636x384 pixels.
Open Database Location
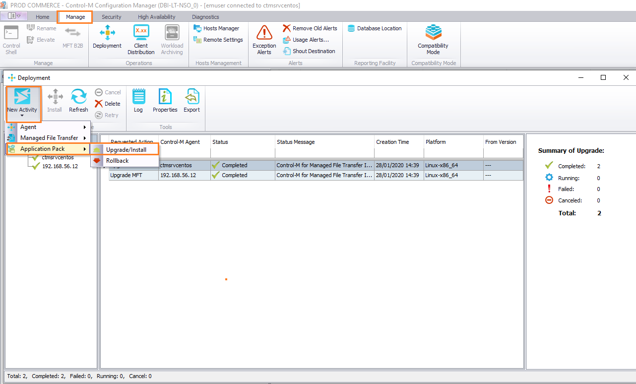point(375,28)
